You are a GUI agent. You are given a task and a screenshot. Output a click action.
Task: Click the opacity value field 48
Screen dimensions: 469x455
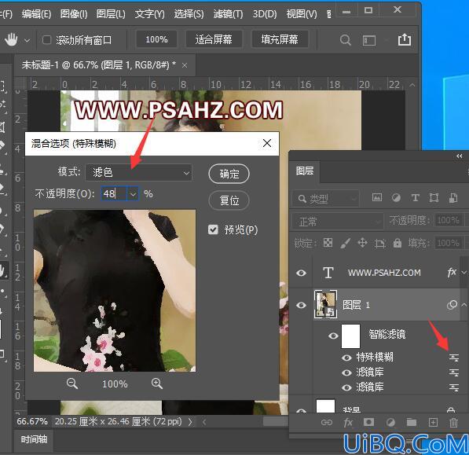click(x=114, y=194)
